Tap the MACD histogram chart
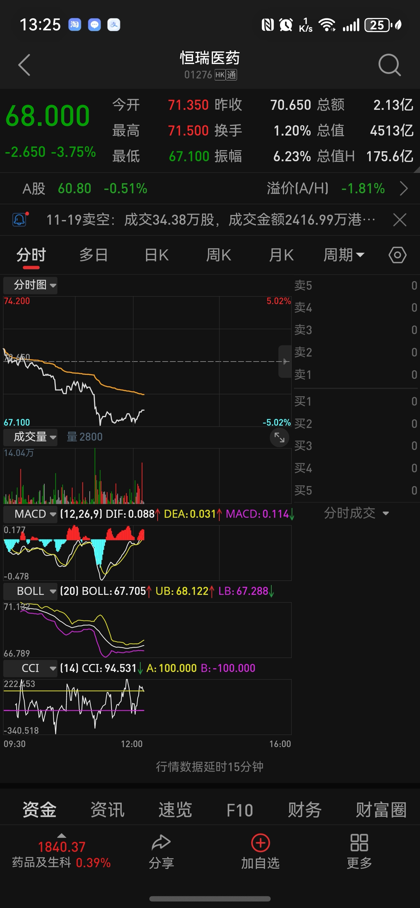This screenshot has height=908, width=420. click(x=147, y=553)
